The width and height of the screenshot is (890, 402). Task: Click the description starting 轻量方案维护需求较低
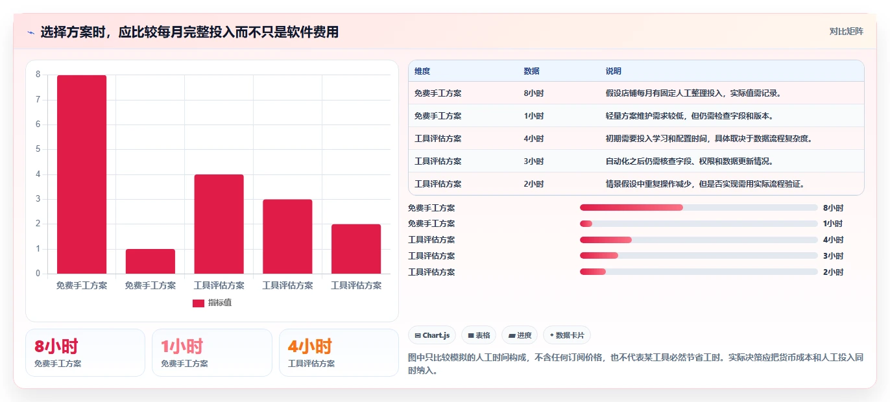click(x=691, y=116)
